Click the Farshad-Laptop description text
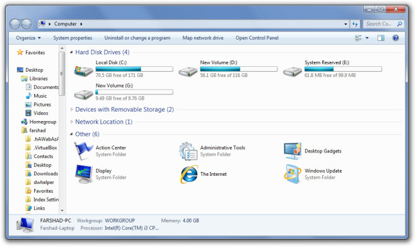This screenshot has width=416, height=247. point(57,228)
